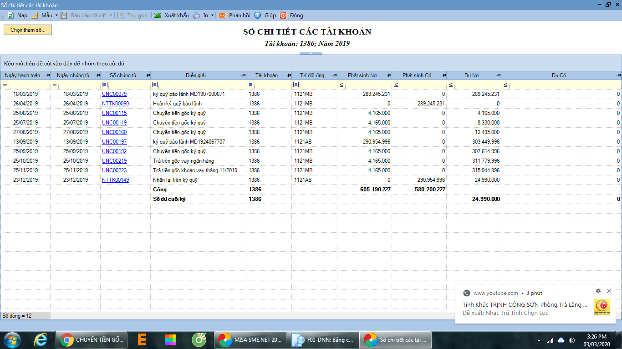
Task: Switch to MISA SME.NET taskbar window
Action: (x=250, y=339)
